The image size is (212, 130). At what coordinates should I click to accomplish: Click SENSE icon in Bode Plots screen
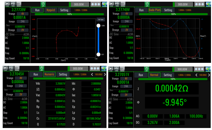point(123,4)
